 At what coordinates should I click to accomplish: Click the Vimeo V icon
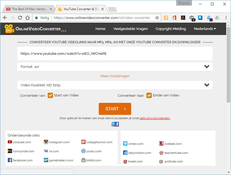(125, 143)
